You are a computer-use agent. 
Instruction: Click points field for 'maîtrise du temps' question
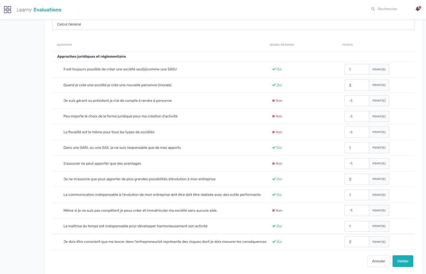357,226
